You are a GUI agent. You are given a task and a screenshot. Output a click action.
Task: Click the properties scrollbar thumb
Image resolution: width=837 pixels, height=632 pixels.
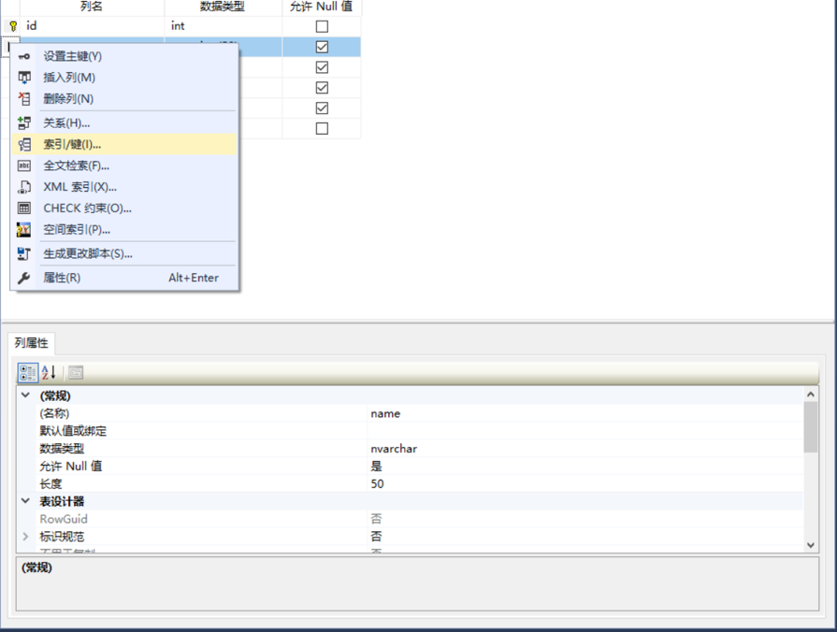[810, 427]
